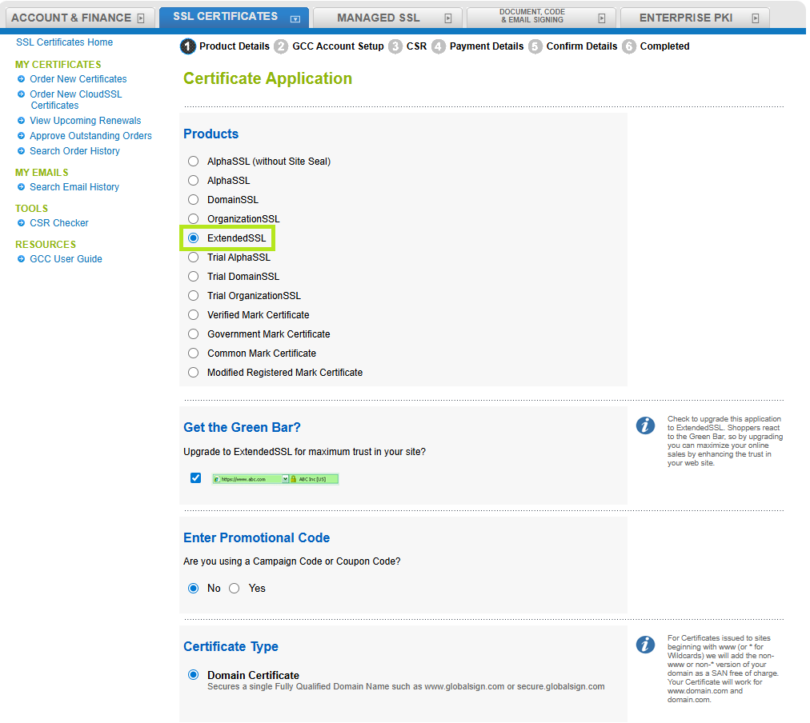Go to View Upcoming Renewals
Image resolution: width=810 pixels, height=723 pixels.
point(85,121)
